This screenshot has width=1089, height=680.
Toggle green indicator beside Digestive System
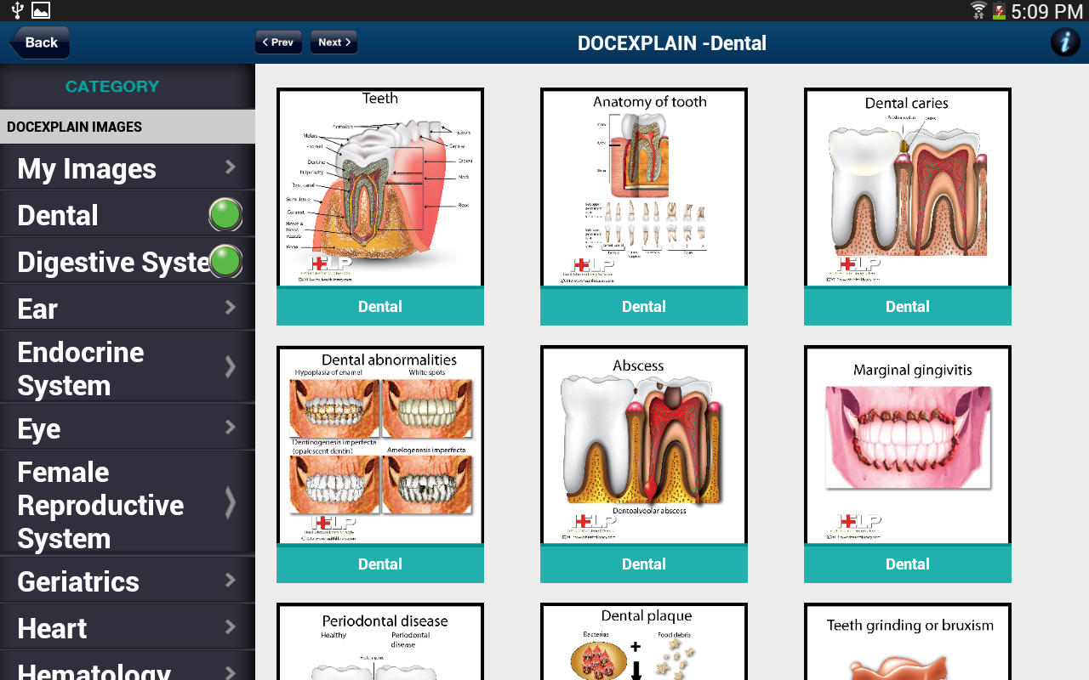click(x=225, y=262)
